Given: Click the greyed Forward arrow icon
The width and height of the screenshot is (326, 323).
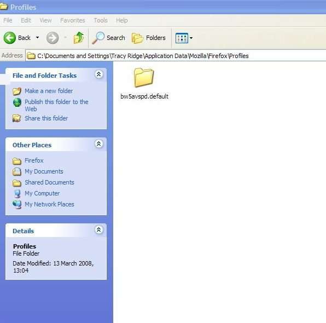Looking at the screenshot, I should coord(53,38).
